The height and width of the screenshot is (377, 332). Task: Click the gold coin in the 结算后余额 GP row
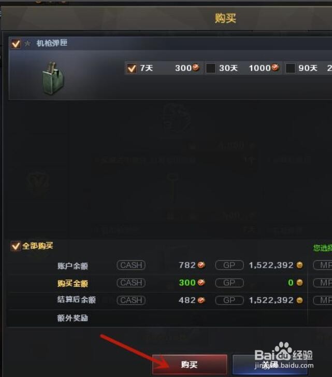pyautogui.click(x=299, y=300)
